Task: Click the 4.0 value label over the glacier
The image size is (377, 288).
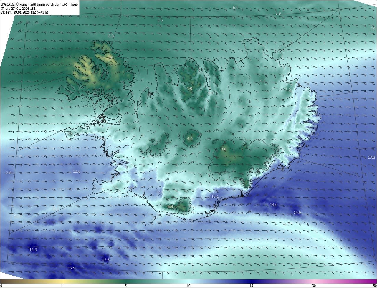Action: coord(190,138)
